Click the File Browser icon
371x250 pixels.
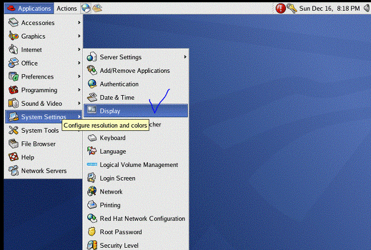click(x=14, y=144)
